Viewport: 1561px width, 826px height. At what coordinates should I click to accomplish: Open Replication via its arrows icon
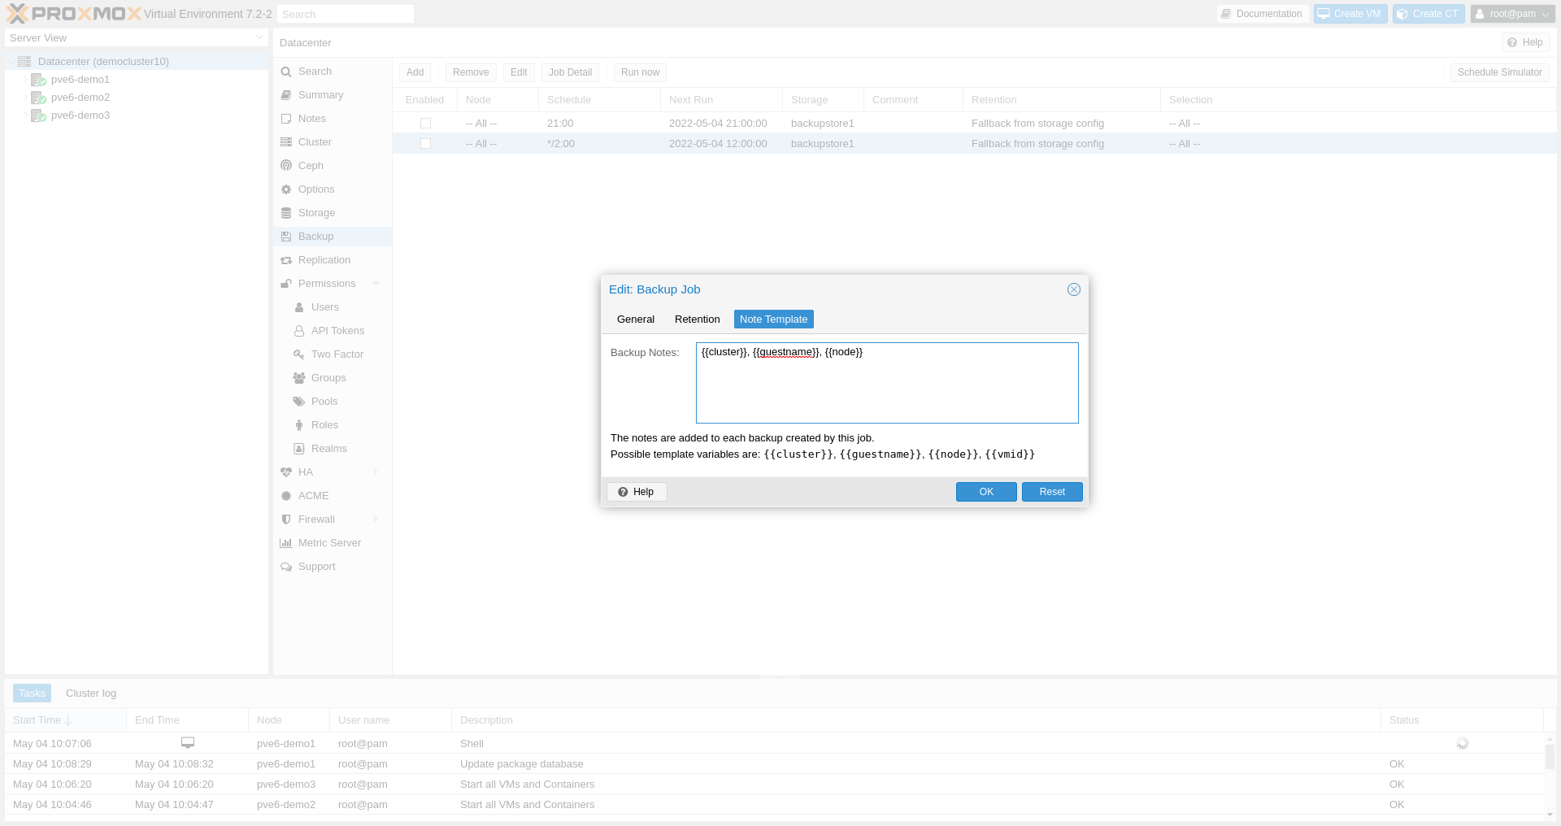(x=286, y=260)
